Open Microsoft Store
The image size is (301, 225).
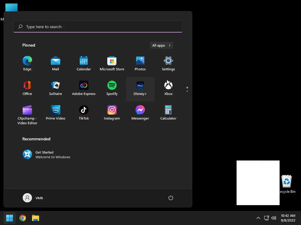pyautogui.click(x=112, y=64)
